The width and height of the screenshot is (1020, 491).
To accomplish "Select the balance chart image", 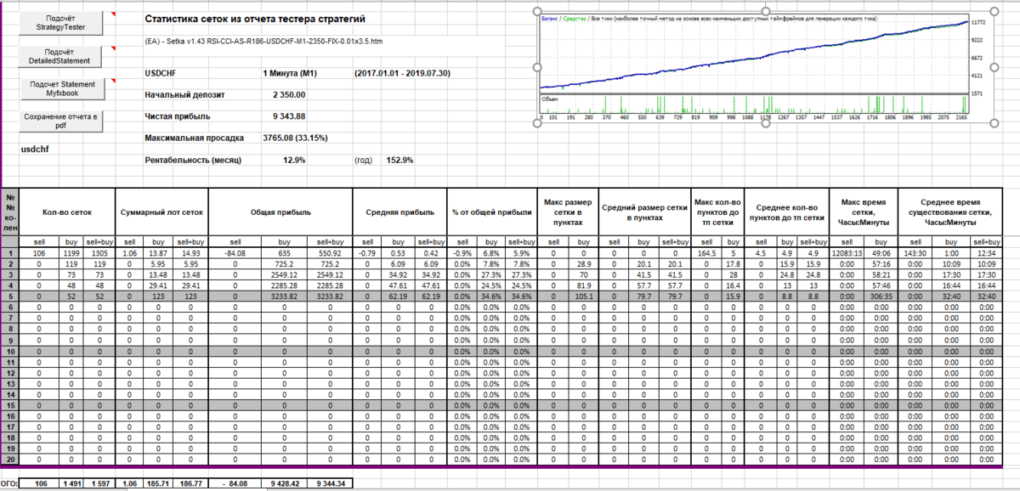I will 765,67.
